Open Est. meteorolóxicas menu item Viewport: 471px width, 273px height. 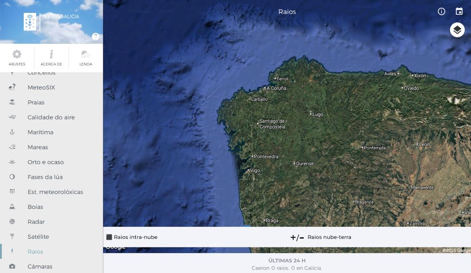click(51, 192)
